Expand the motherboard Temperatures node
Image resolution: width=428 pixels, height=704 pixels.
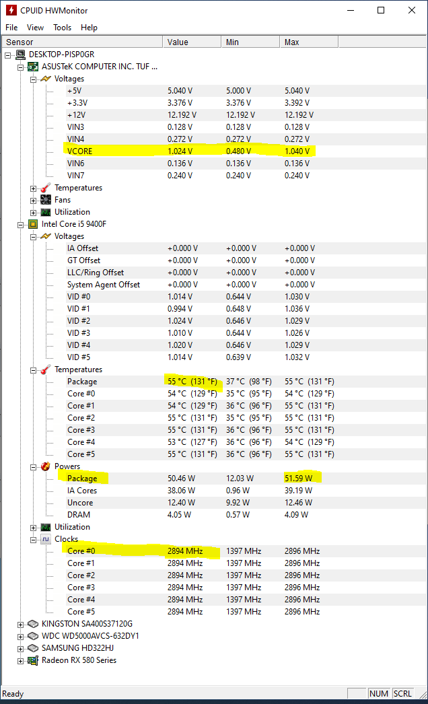click(33, 188)
